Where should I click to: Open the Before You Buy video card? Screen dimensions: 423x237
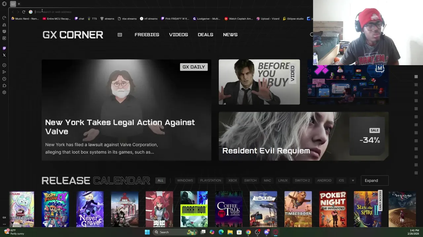point(259,82)
